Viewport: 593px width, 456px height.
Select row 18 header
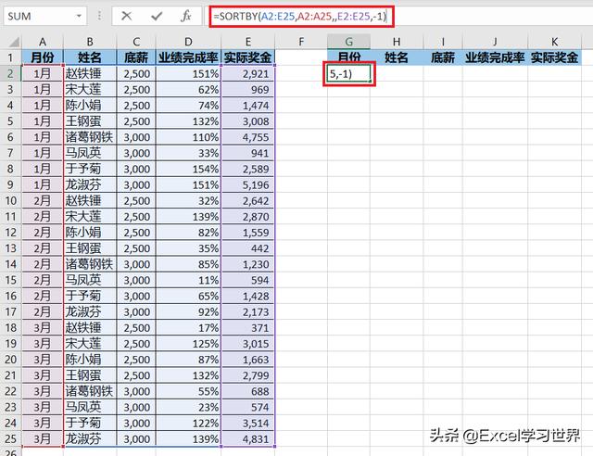coord(10,328)
